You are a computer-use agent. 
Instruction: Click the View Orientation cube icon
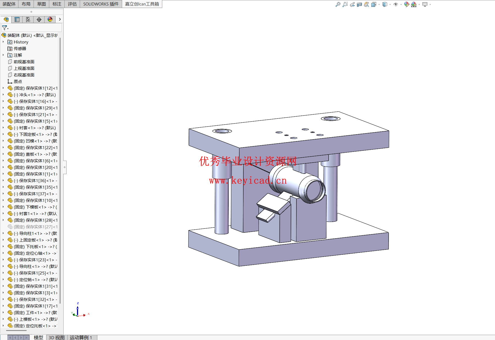(x=374, y=4)
